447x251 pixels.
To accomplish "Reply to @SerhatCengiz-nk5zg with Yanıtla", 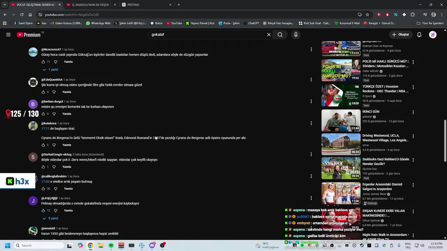I will pos(67,167).
